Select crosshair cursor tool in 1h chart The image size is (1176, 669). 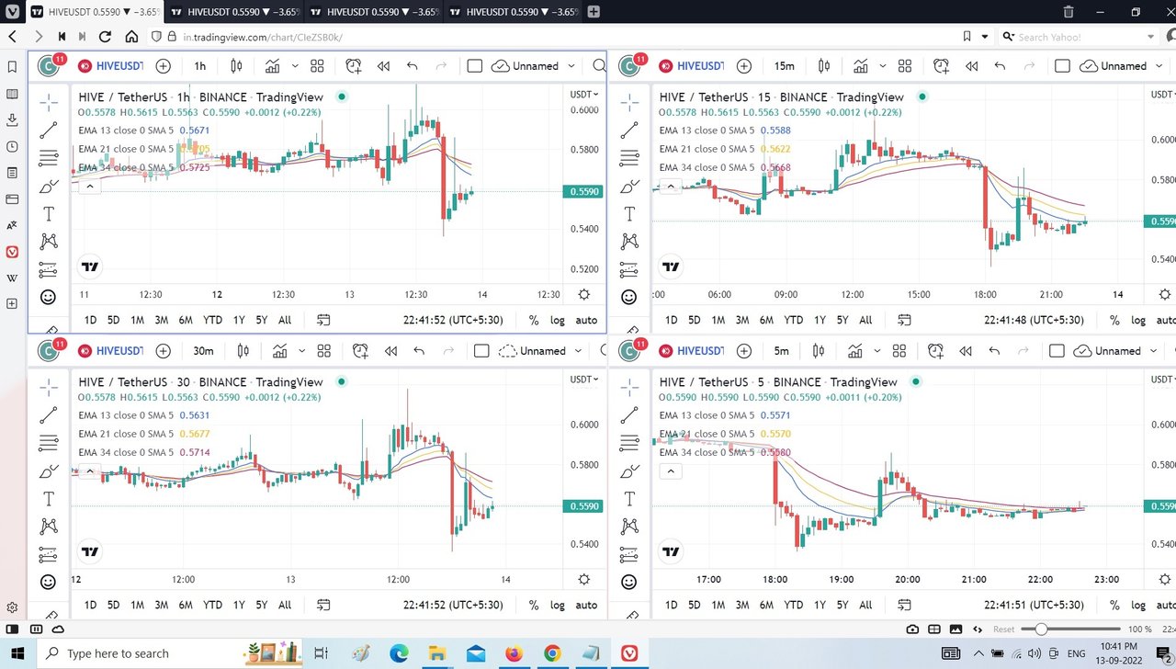[49, 102]
